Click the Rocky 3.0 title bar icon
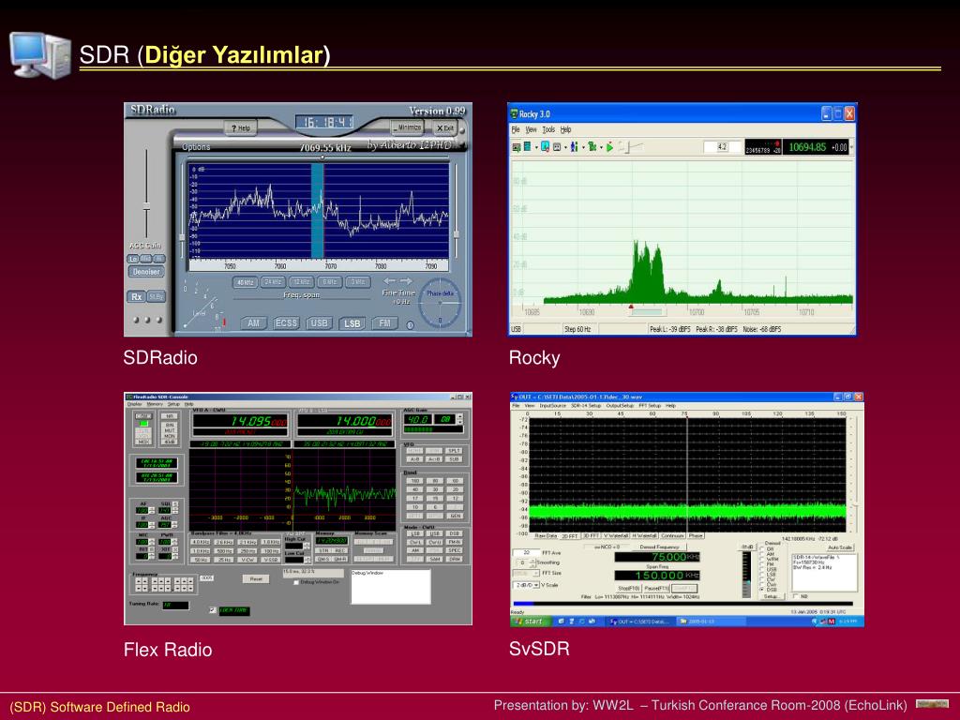960x720 pixels. 515,113
